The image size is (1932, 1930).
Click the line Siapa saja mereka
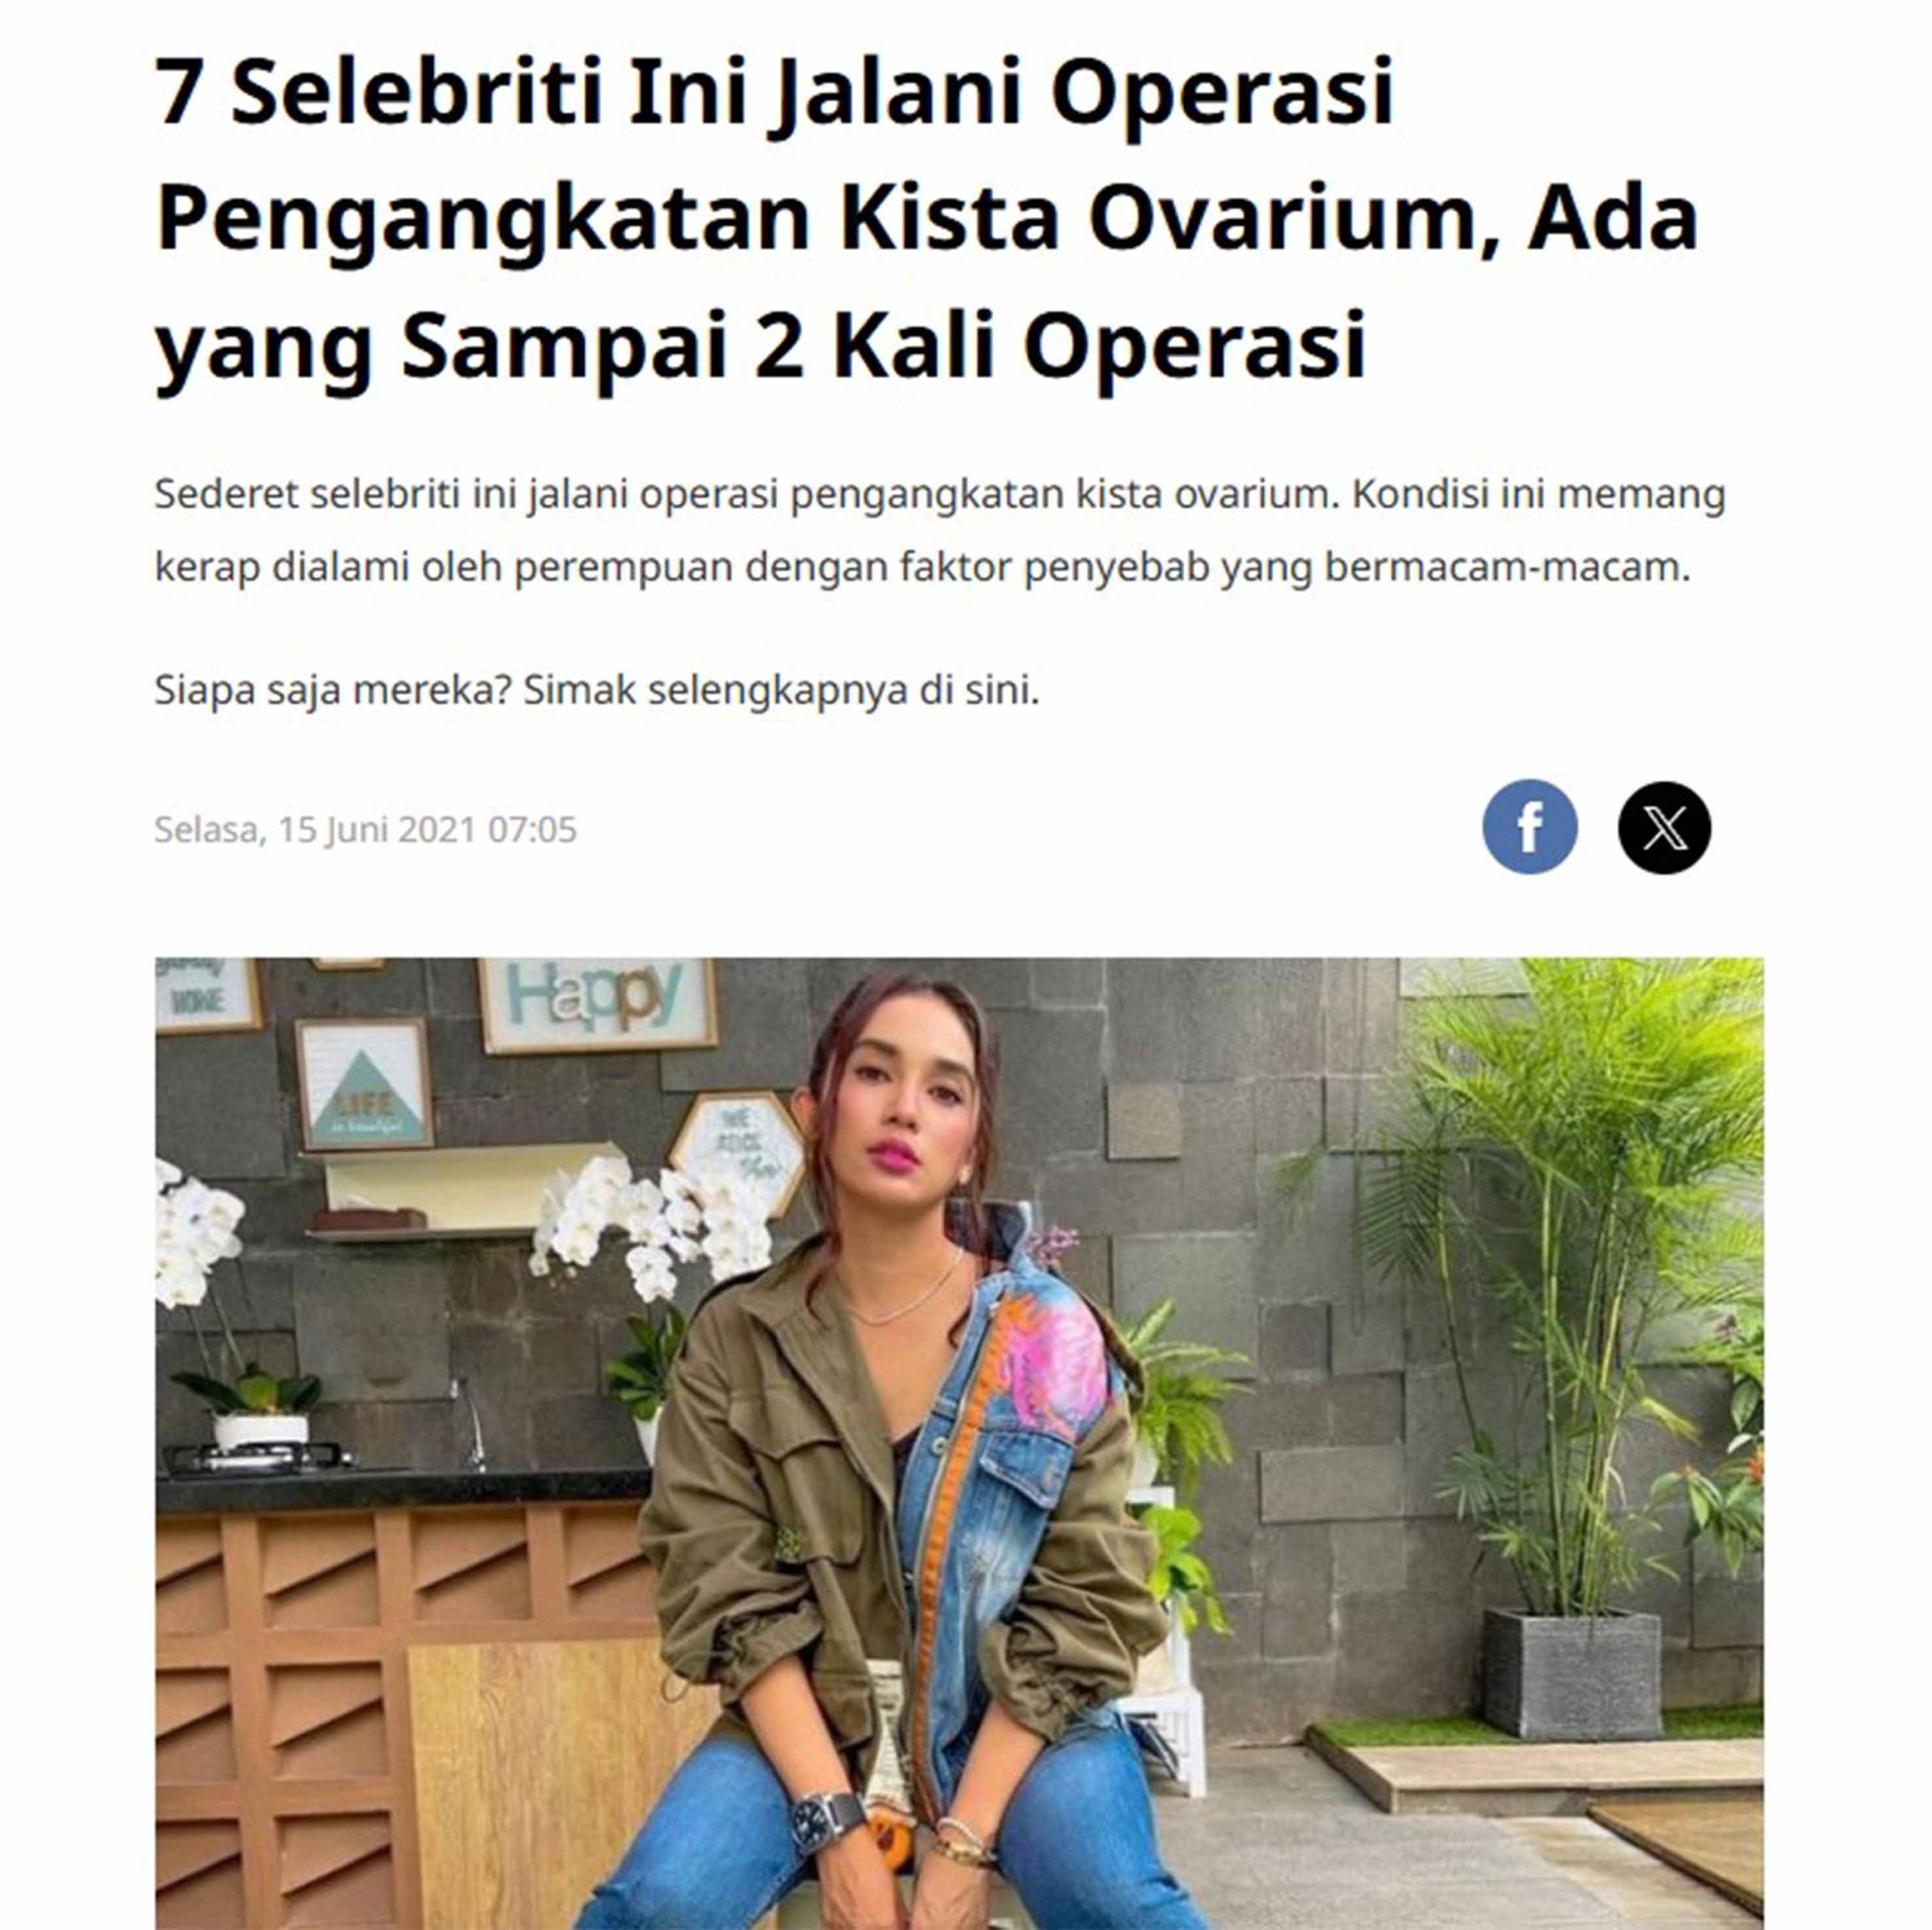(597, 690)
